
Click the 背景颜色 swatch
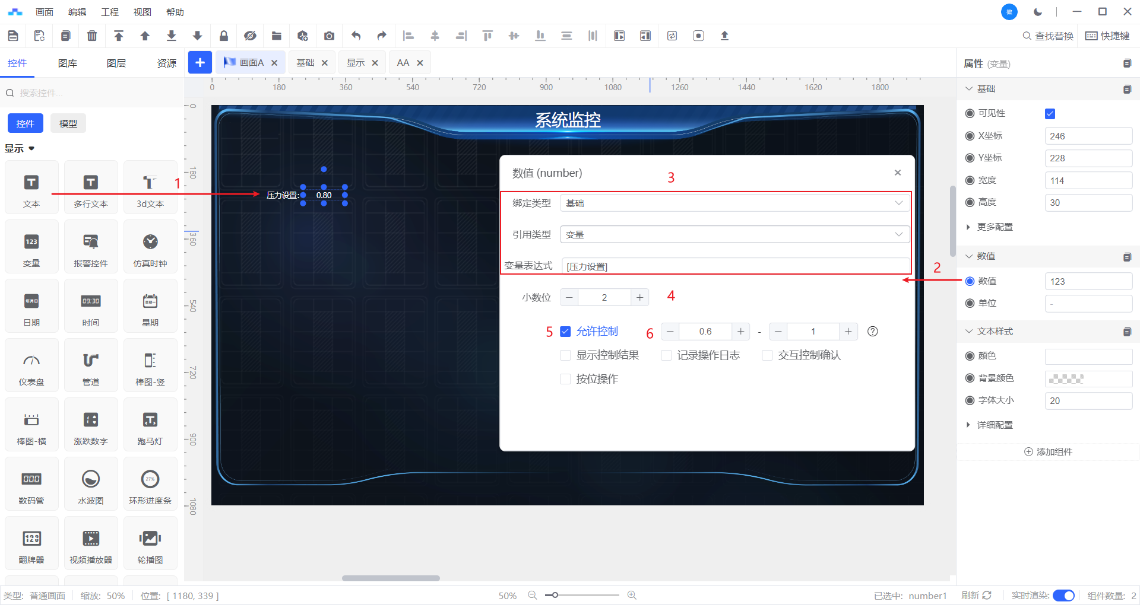coord(1088,378)
